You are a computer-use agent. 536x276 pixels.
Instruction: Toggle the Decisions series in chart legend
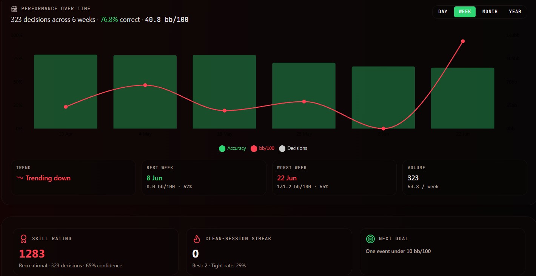click(x=293, y=148)
